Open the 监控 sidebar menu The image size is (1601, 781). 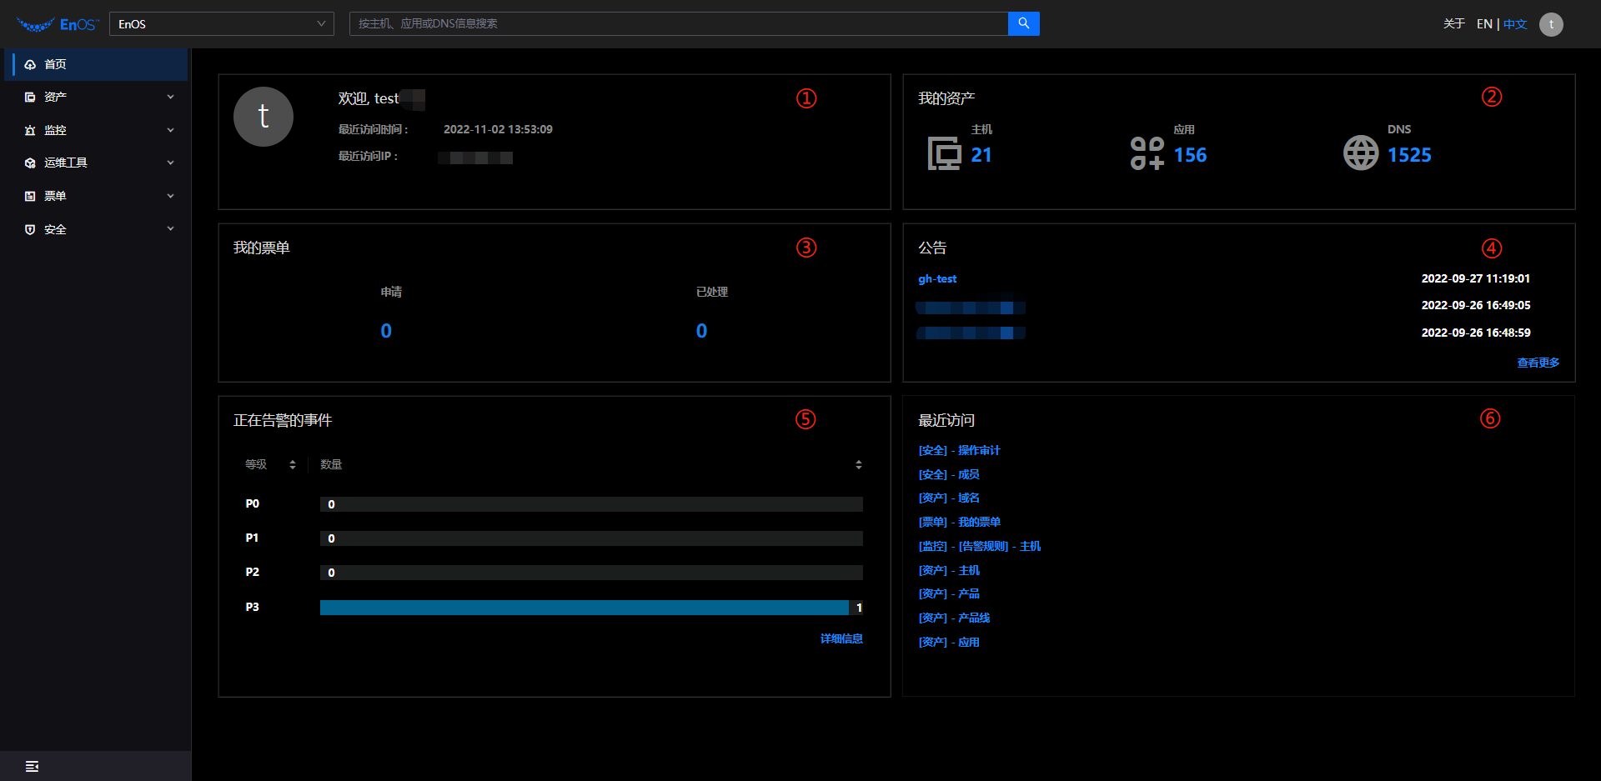pyautogui.click(x=96, y=130)
